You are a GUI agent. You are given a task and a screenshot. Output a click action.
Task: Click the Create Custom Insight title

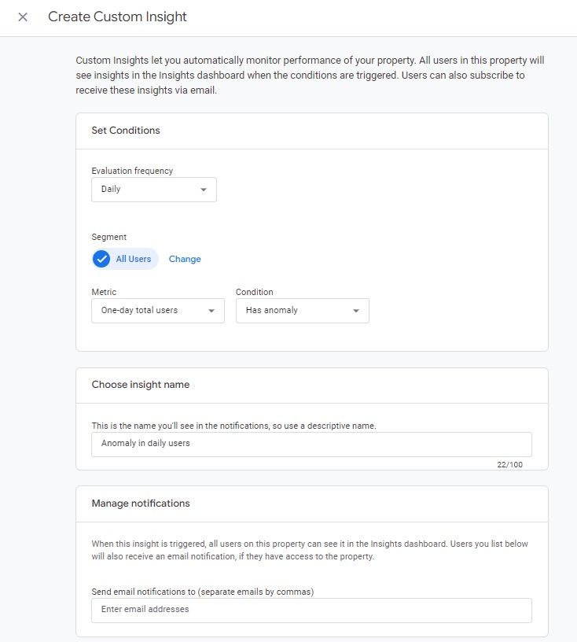(x=117, y=17)
